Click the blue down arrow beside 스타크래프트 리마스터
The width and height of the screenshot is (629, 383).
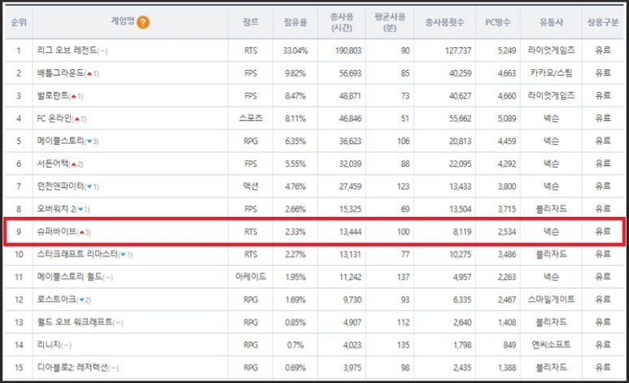pyautogui.click(x=123, y=255)
